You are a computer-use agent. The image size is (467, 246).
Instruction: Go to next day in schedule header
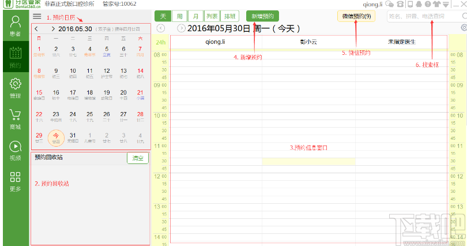[181, 28]
